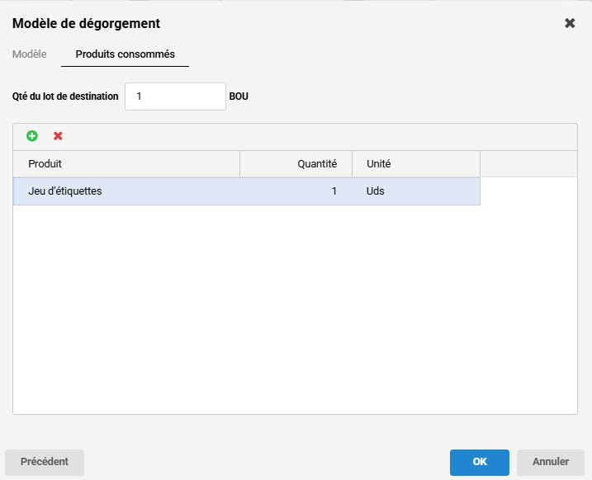Go back with the Précédent button

coord(45,462)
